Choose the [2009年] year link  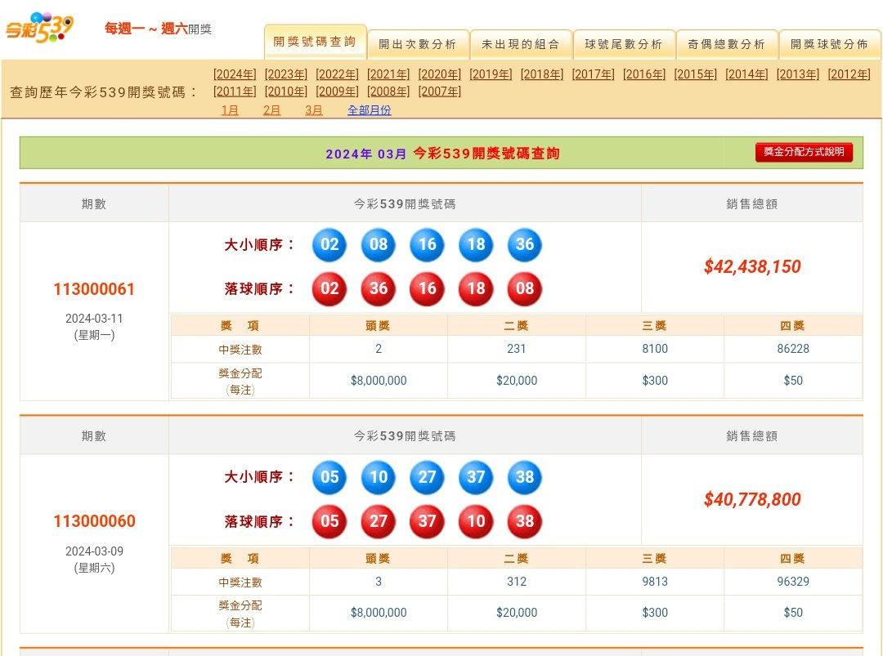[338, 91]
